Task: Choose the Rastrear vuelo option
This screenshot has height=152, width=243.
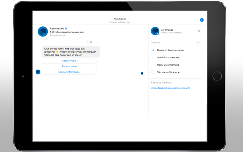Action: click(69, 66)
